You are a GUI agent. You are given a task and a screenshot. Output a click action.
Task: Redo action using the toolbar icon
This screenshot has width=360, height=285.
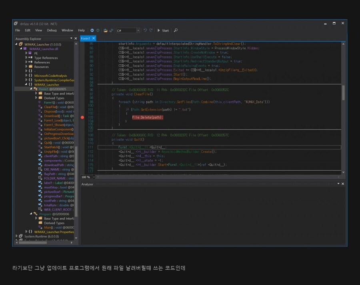(151, 30)
